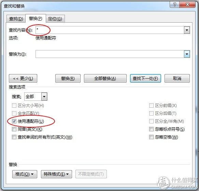This screenshot has width=199, height=191.
Task: Close the Find and Replace dialog
Action: (x=187, y=4)
